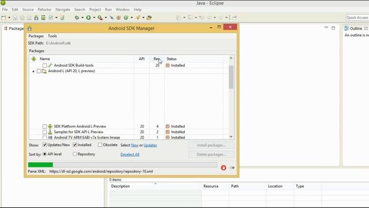The width and height of the screenshot is (369, 208).
Task: Click the Select Updates link
Action: click(150, 145)
